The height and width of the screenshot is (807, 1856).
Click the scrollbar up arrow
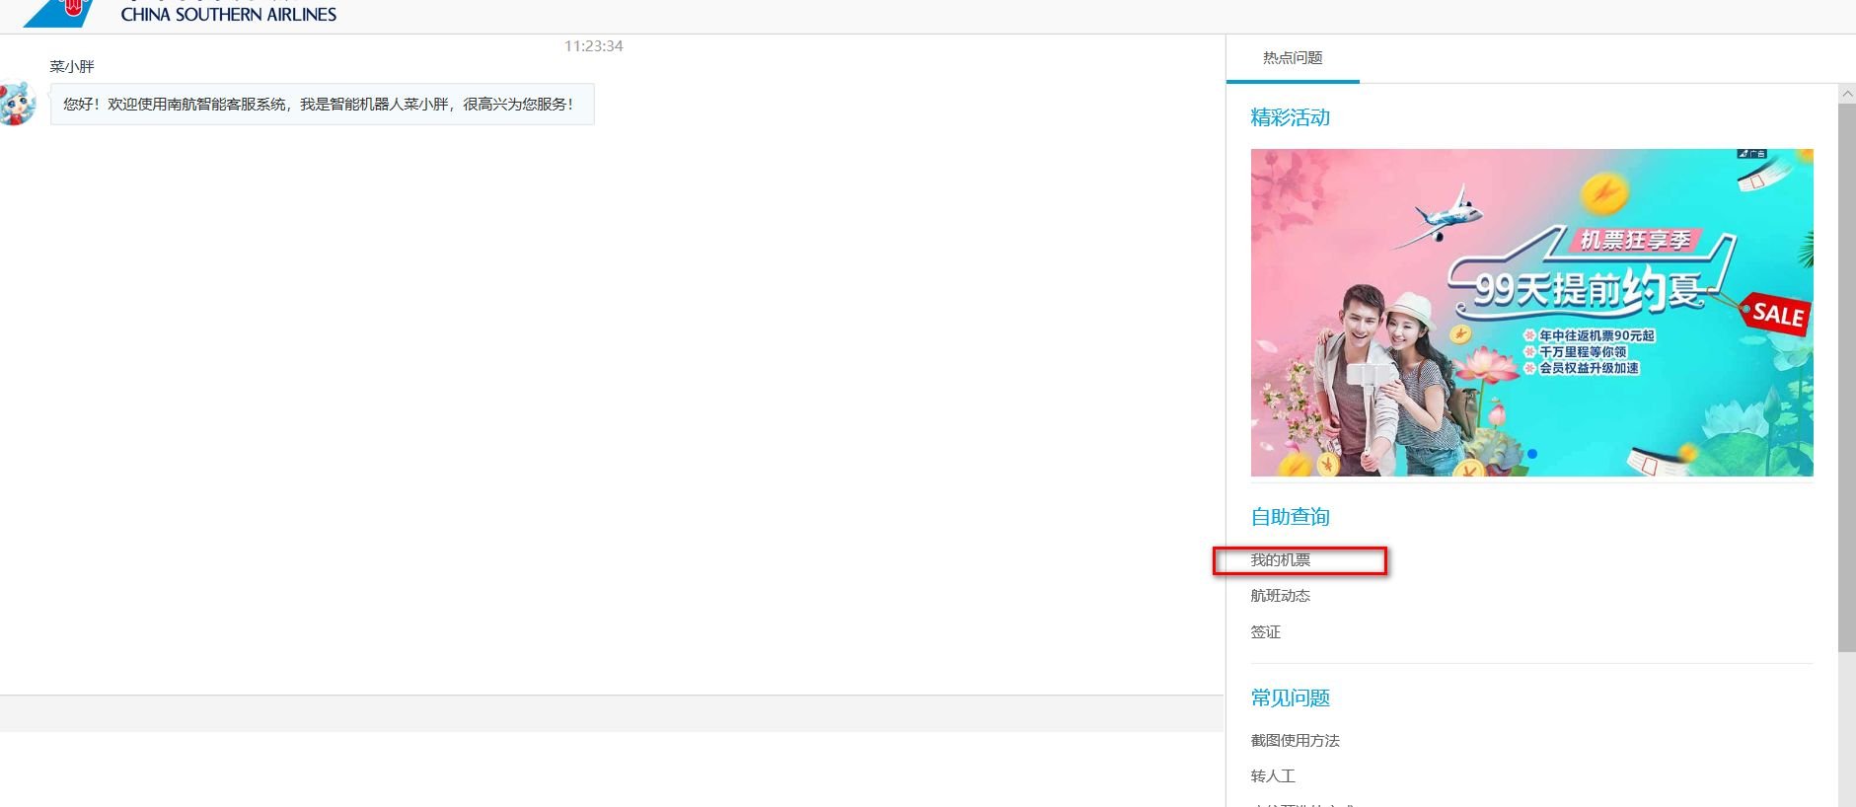tap(1847, 93)
